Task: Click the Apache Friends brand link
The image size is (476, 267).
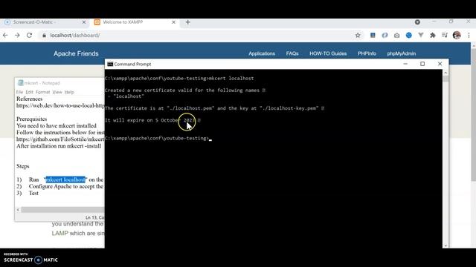Action: 76,53
